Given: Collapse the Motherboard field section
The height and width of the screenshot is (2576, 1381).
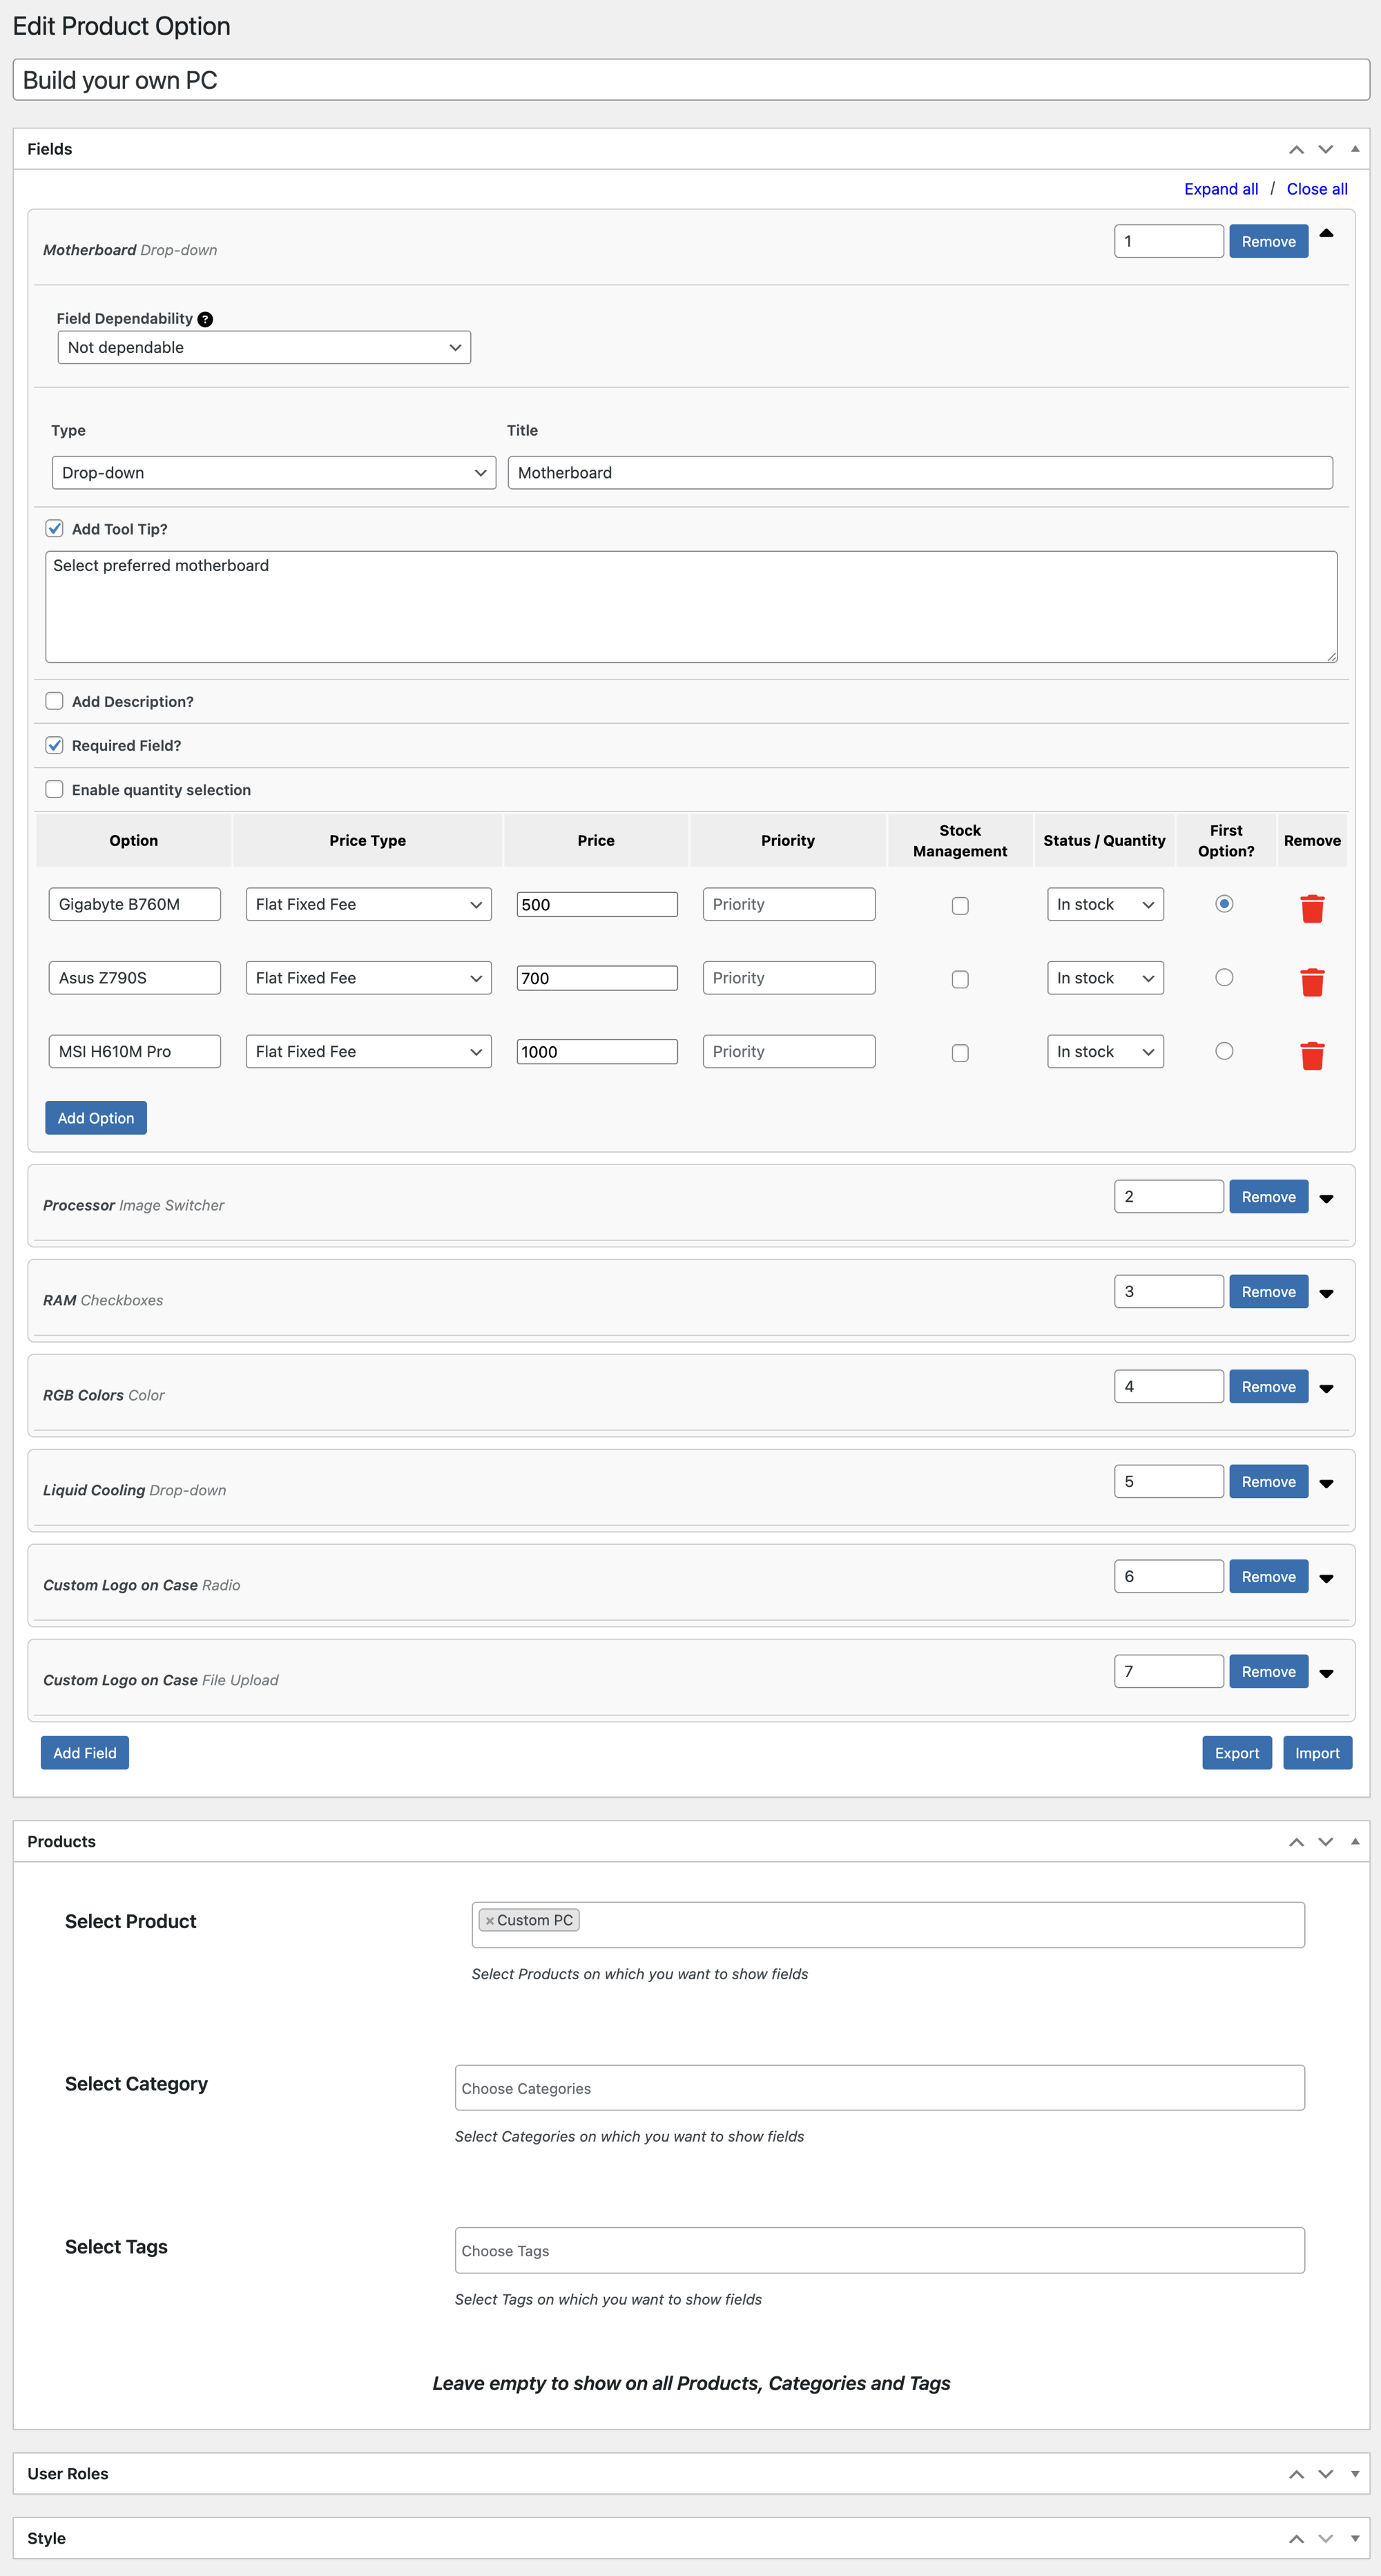Looking at the screenshot, I should [x=1328, y=233].
